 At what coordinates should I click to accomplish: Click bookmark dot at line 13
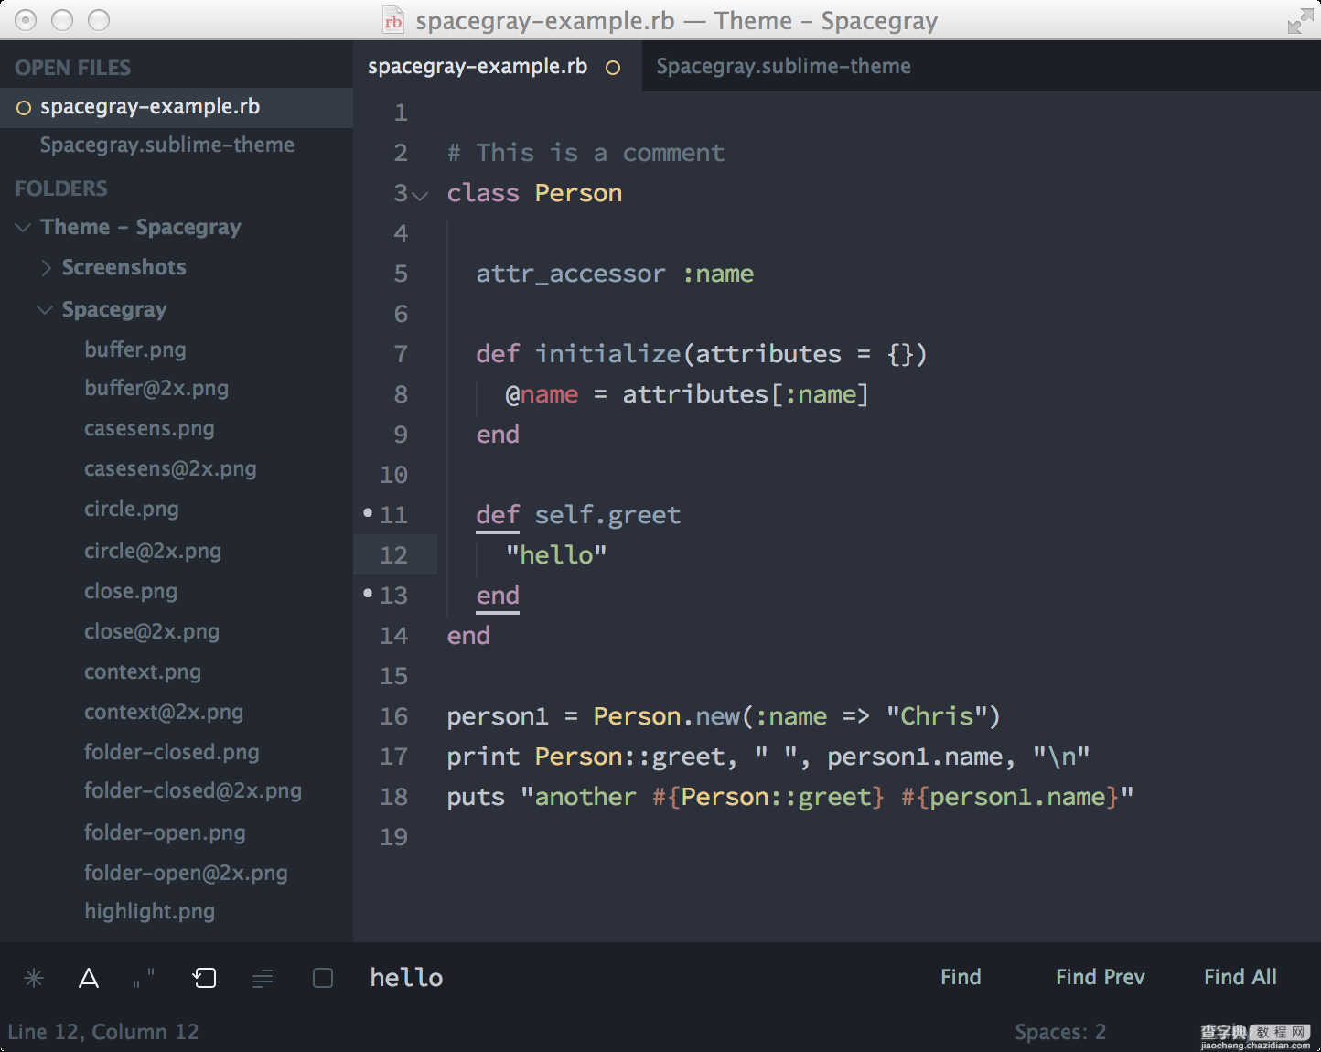pyautogui.click(x=368, y=593)
